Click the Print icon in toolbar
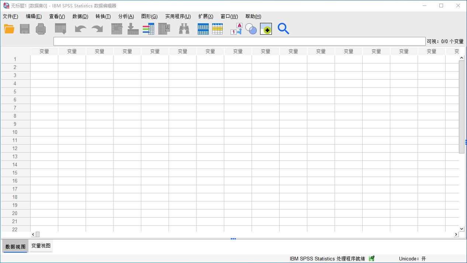The height and width of the screenshot is (263, 467). coord(41,29)
